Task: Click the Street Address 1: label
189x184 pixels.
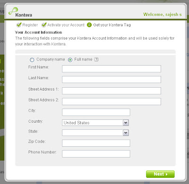Action: coord(43,89)
